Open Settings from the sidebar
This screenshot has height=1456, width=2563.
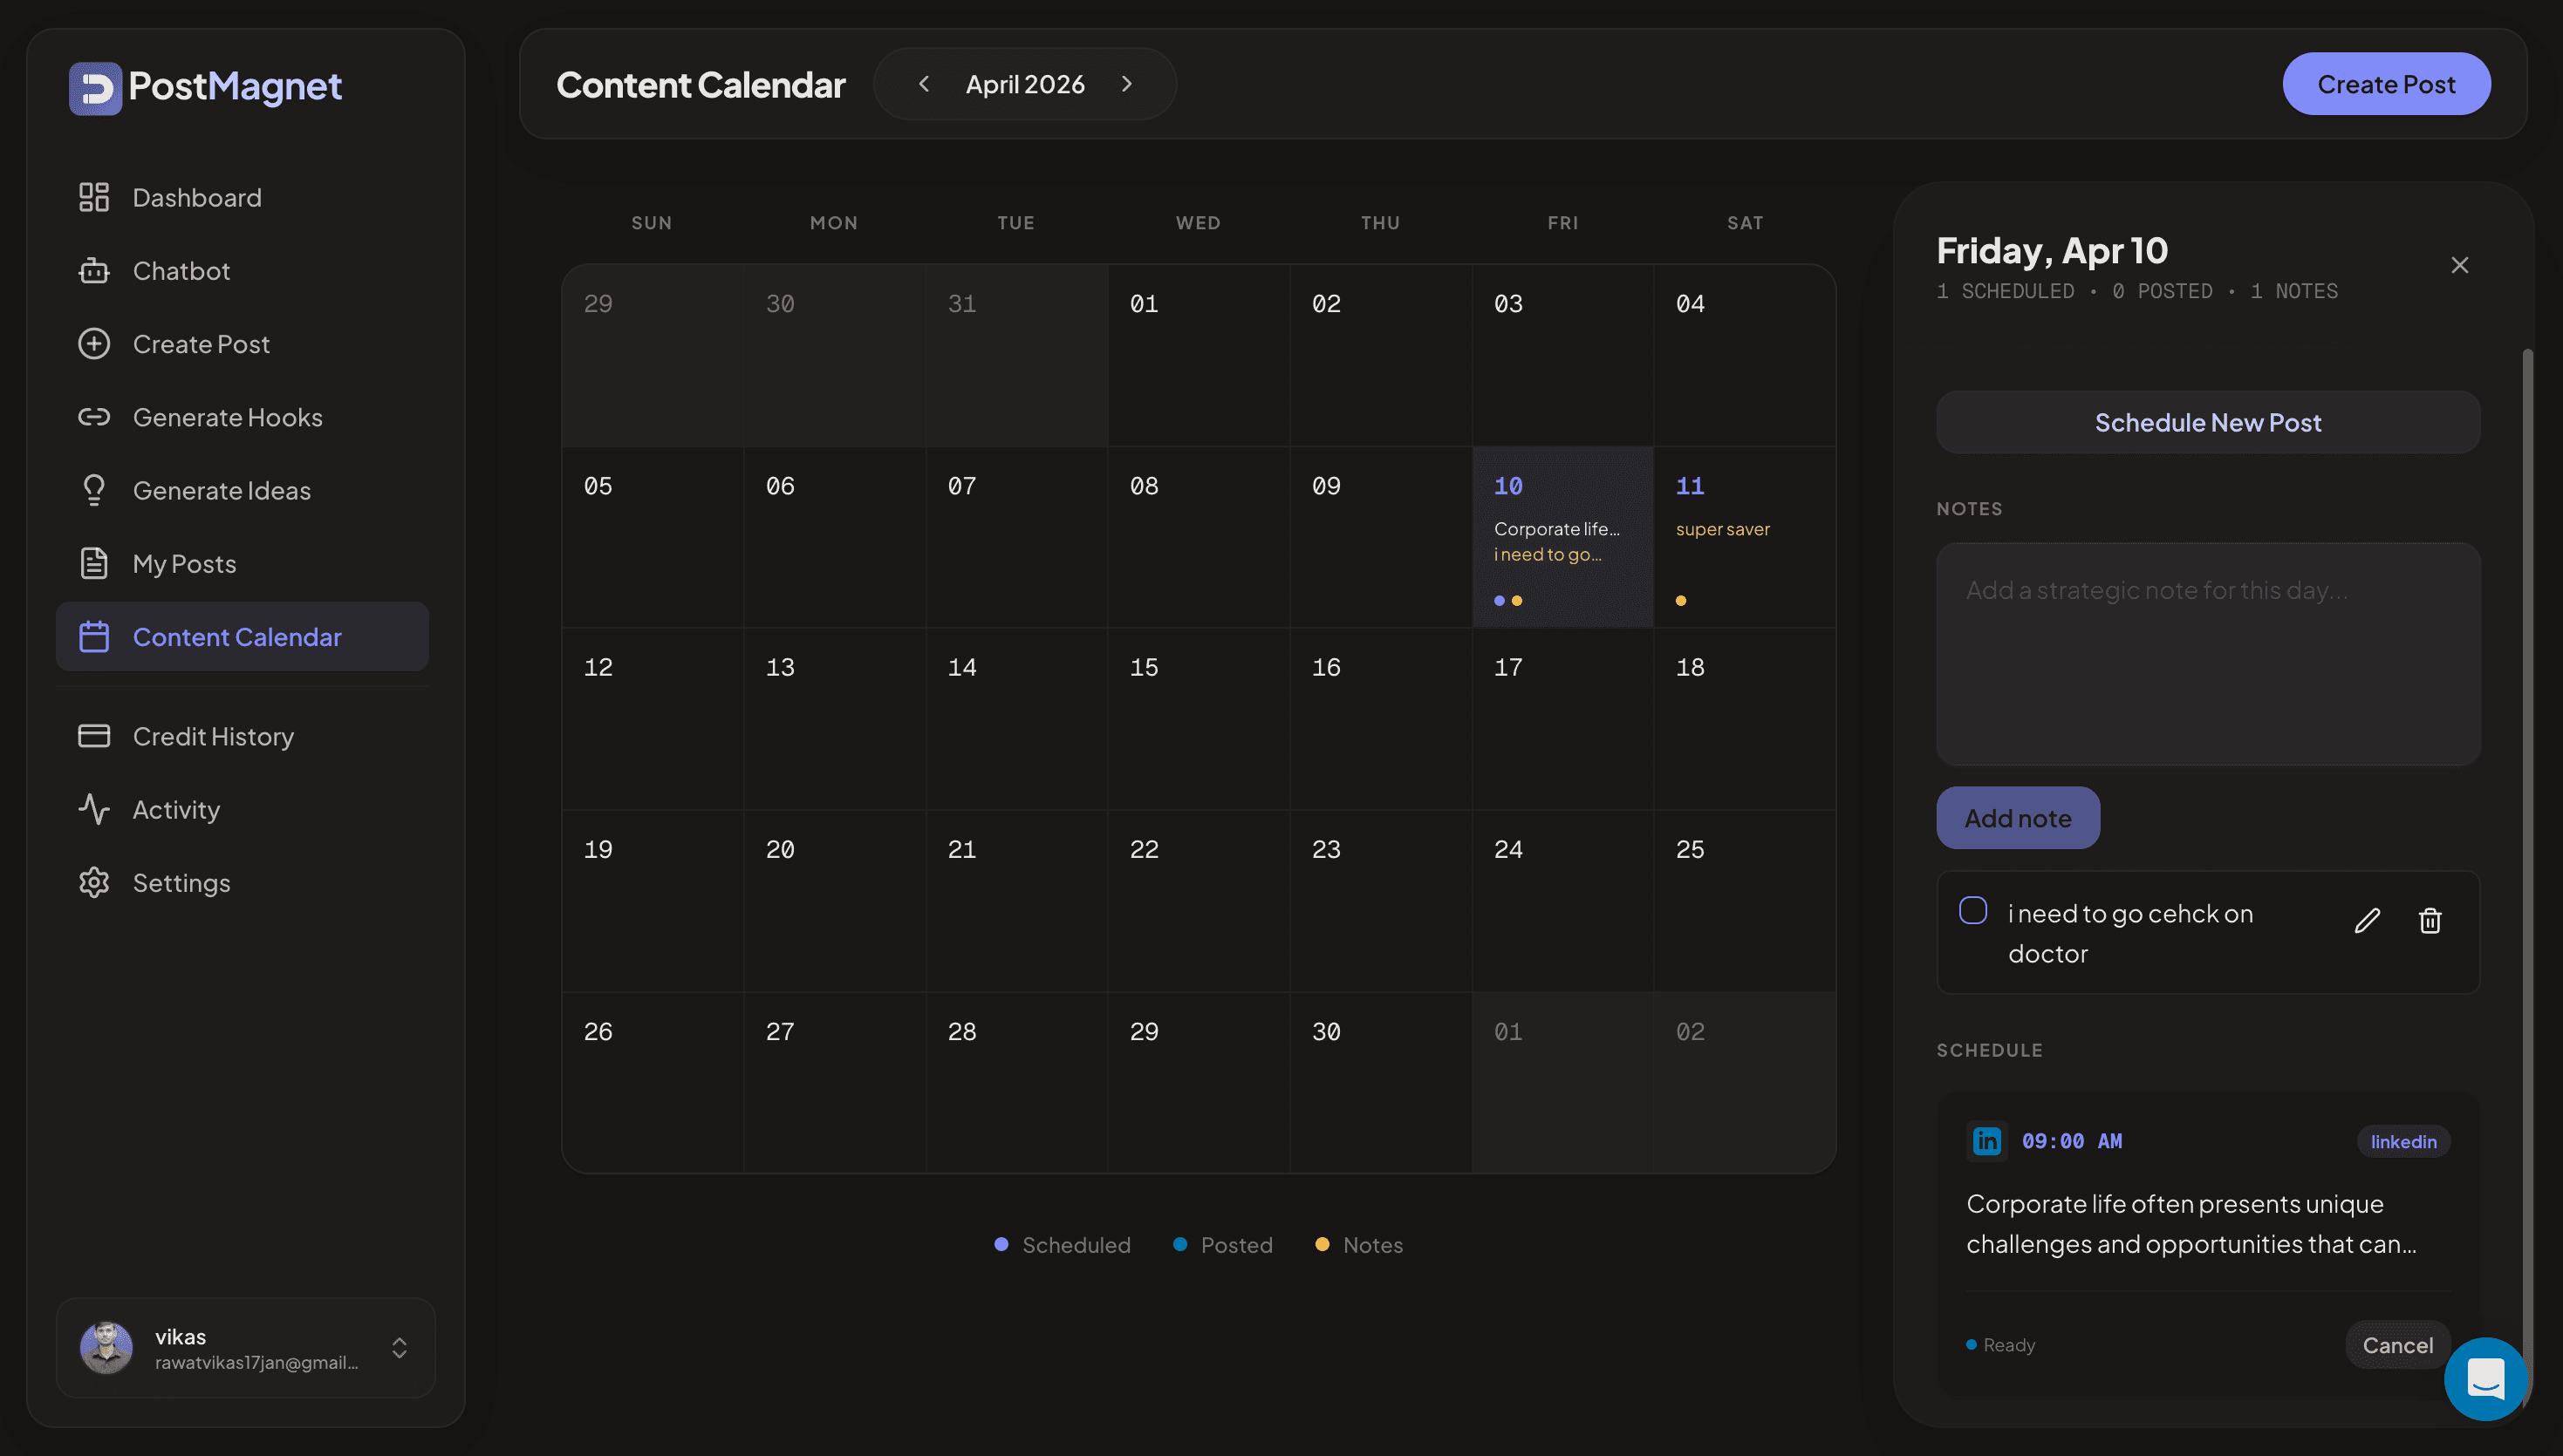182,882
